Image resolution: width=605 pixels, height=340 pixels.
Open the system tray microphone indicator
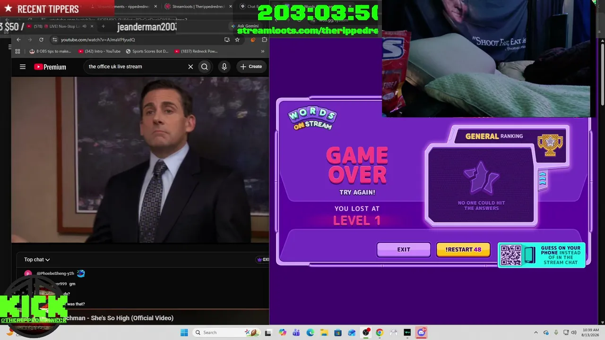(556, 332)
